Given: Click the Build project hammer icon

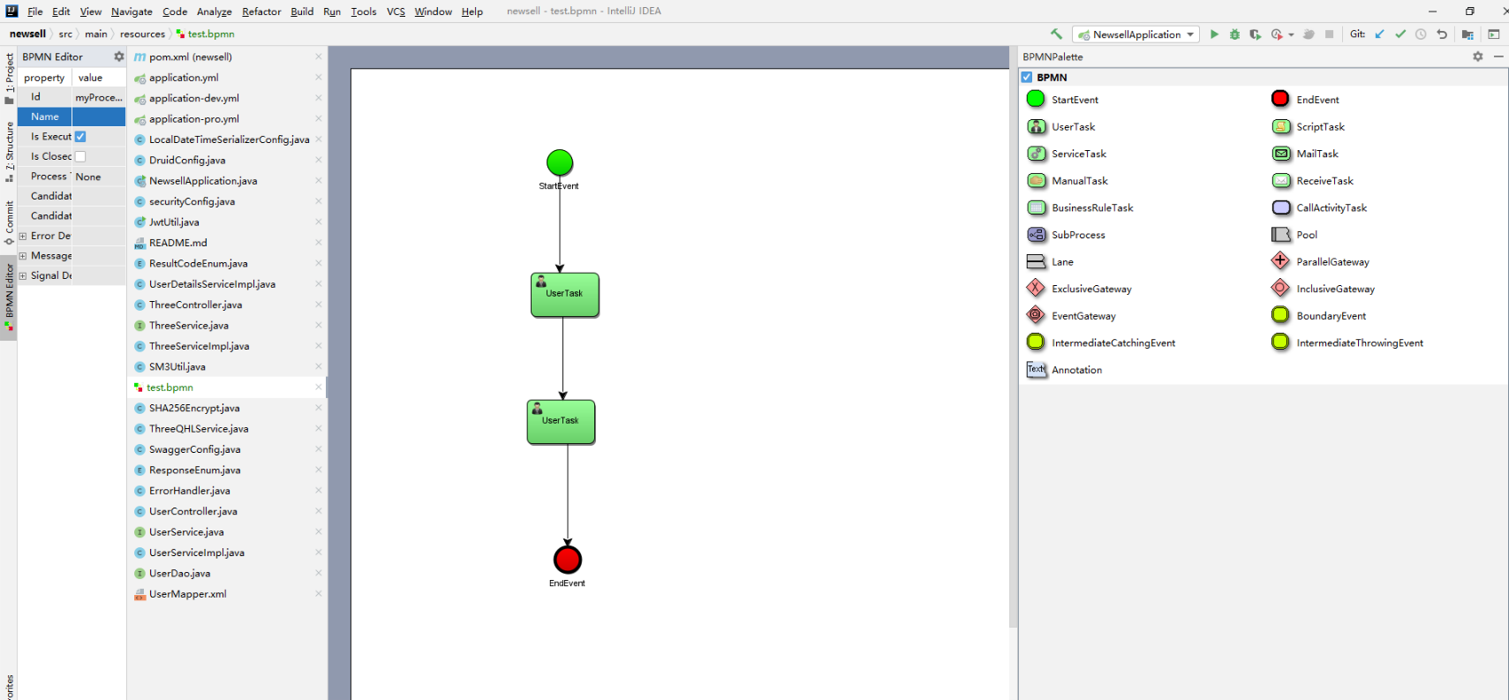Looking at the screenshot, I should 1056,34.
